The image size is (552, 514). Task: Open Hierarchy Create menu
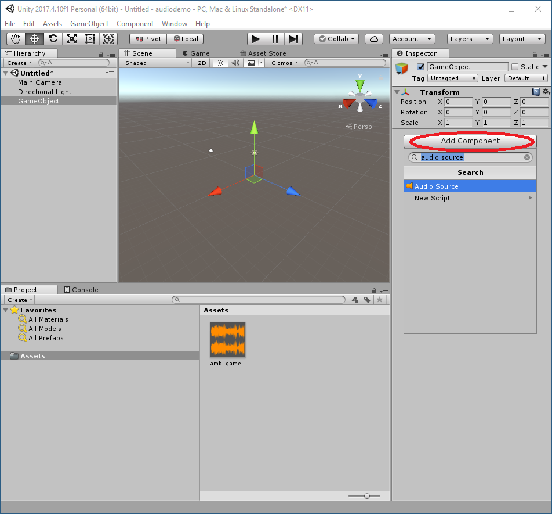20,63
